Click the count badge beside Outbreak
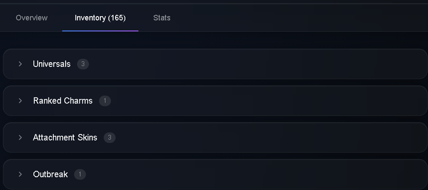Image resolution: width=428 pixels, height=190 pixels. pos(80,174)
